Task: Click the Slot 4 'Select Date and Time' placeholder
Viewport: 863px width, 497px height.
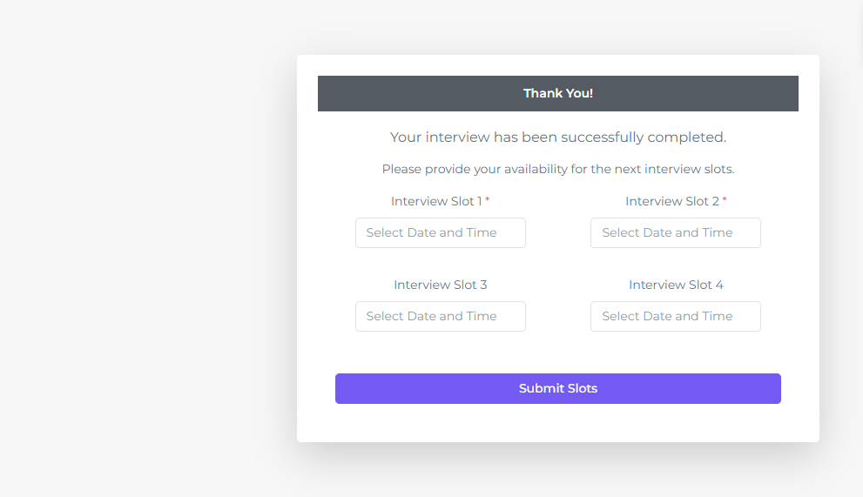Action: click(667, 316)
